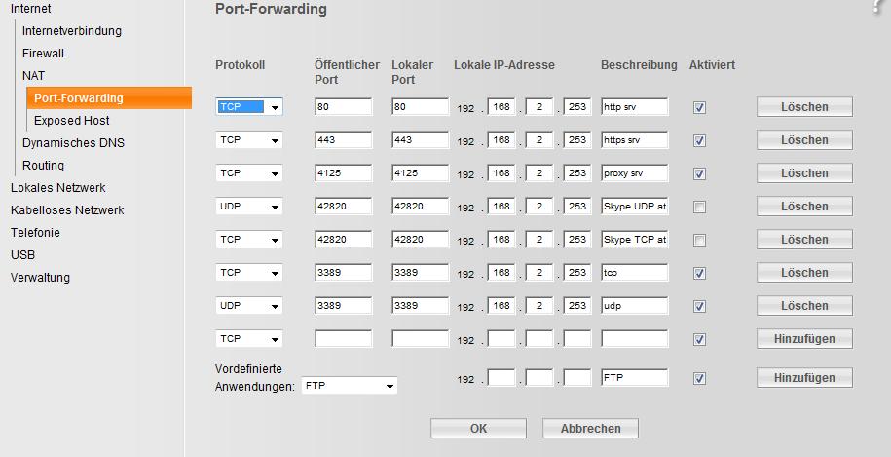Open protocol dropdown for port 443 rule
The height and width of the screenshot is (457, 891).
(x=249, y=140)
